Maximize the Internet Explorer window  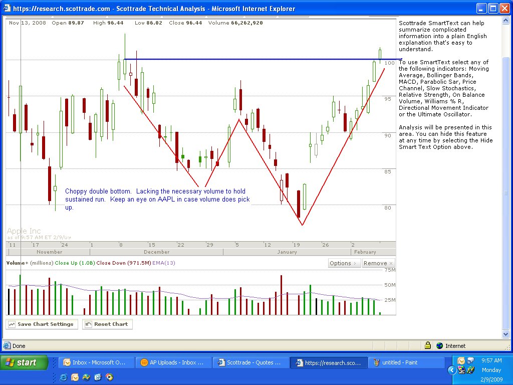pyautogui.click(x=493, y=8)
